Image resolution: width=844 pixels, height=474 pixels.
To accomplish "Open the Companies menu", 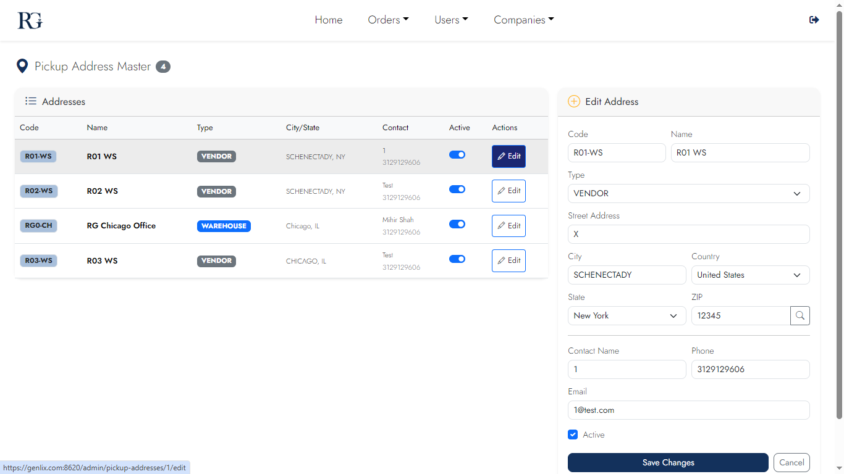I will click(523, 20).
